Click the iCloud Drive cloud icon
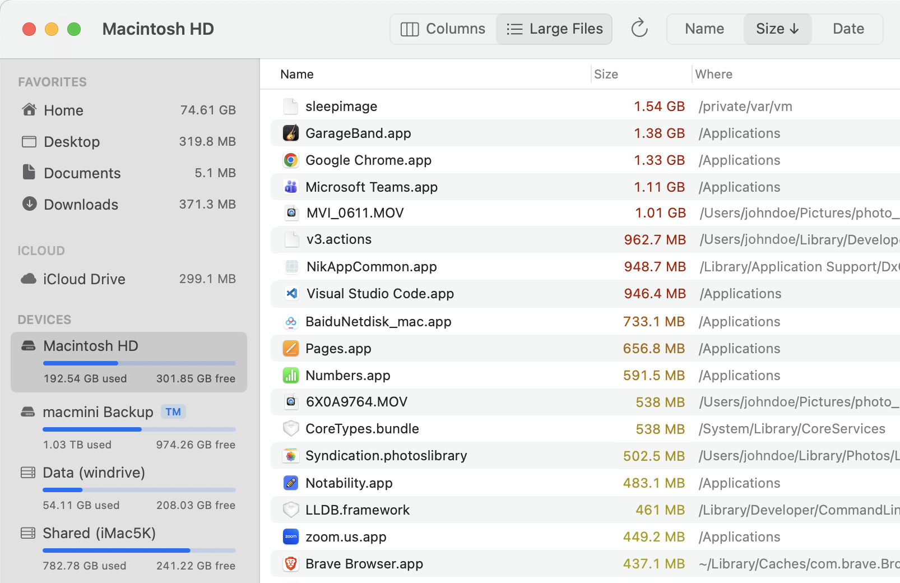Screen dimensions: 900x583 (x=29, y=279)
